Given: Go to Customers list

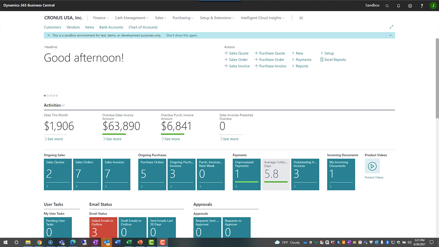Looking at the screenshot, I should [52, 27].
